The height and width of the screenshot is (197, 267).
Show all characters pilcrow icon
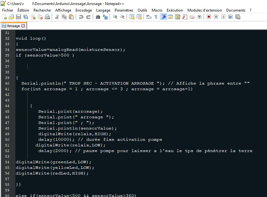pos(156,17)
